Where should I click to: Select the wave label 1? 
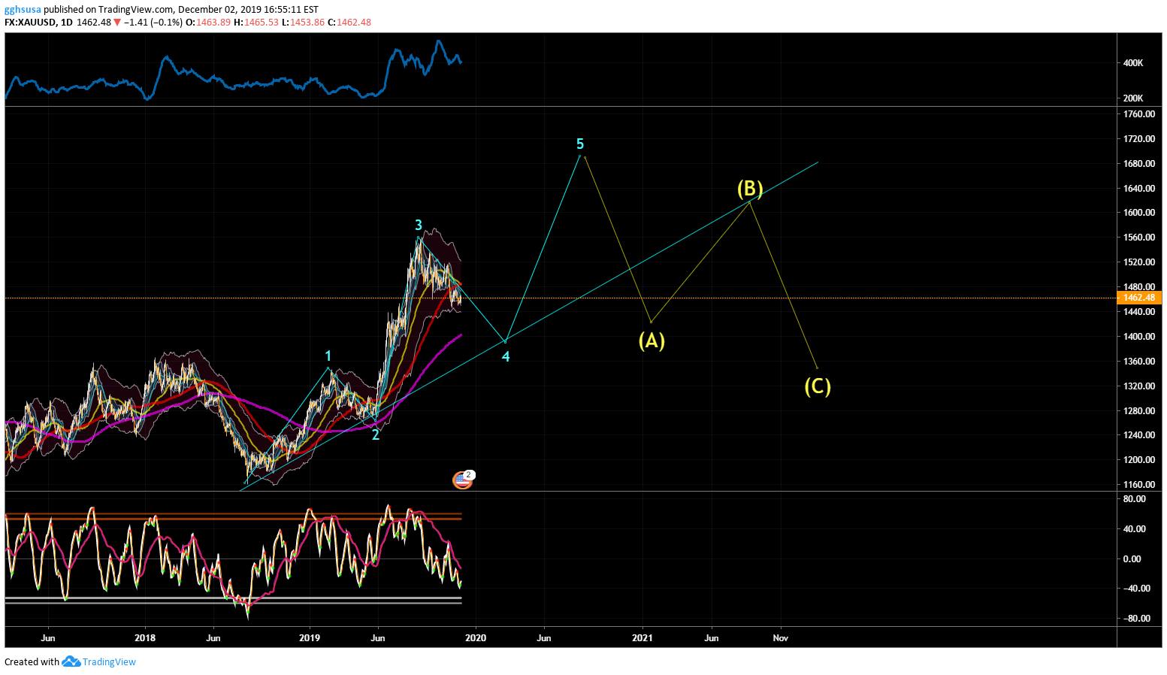(328, 356)
